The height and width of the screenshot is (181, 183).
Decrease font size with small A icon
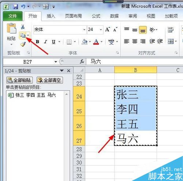pos(115,30)
